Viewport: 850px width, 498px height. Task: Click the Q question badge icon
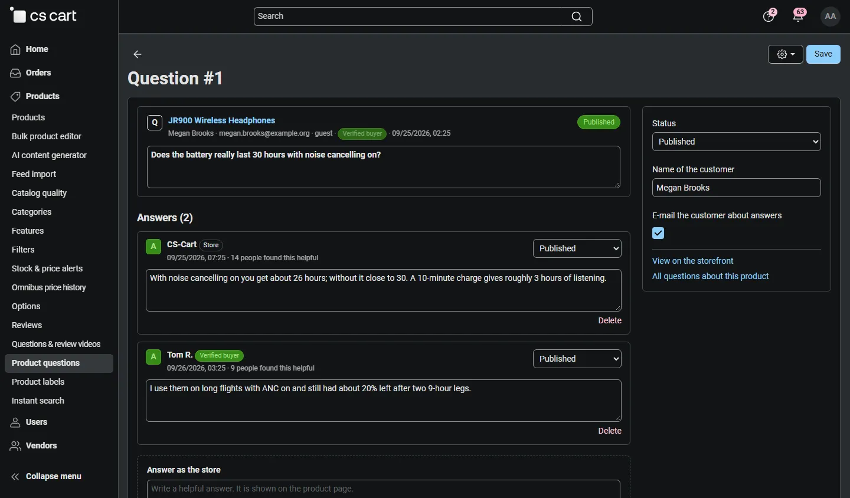tap(155, 123)
